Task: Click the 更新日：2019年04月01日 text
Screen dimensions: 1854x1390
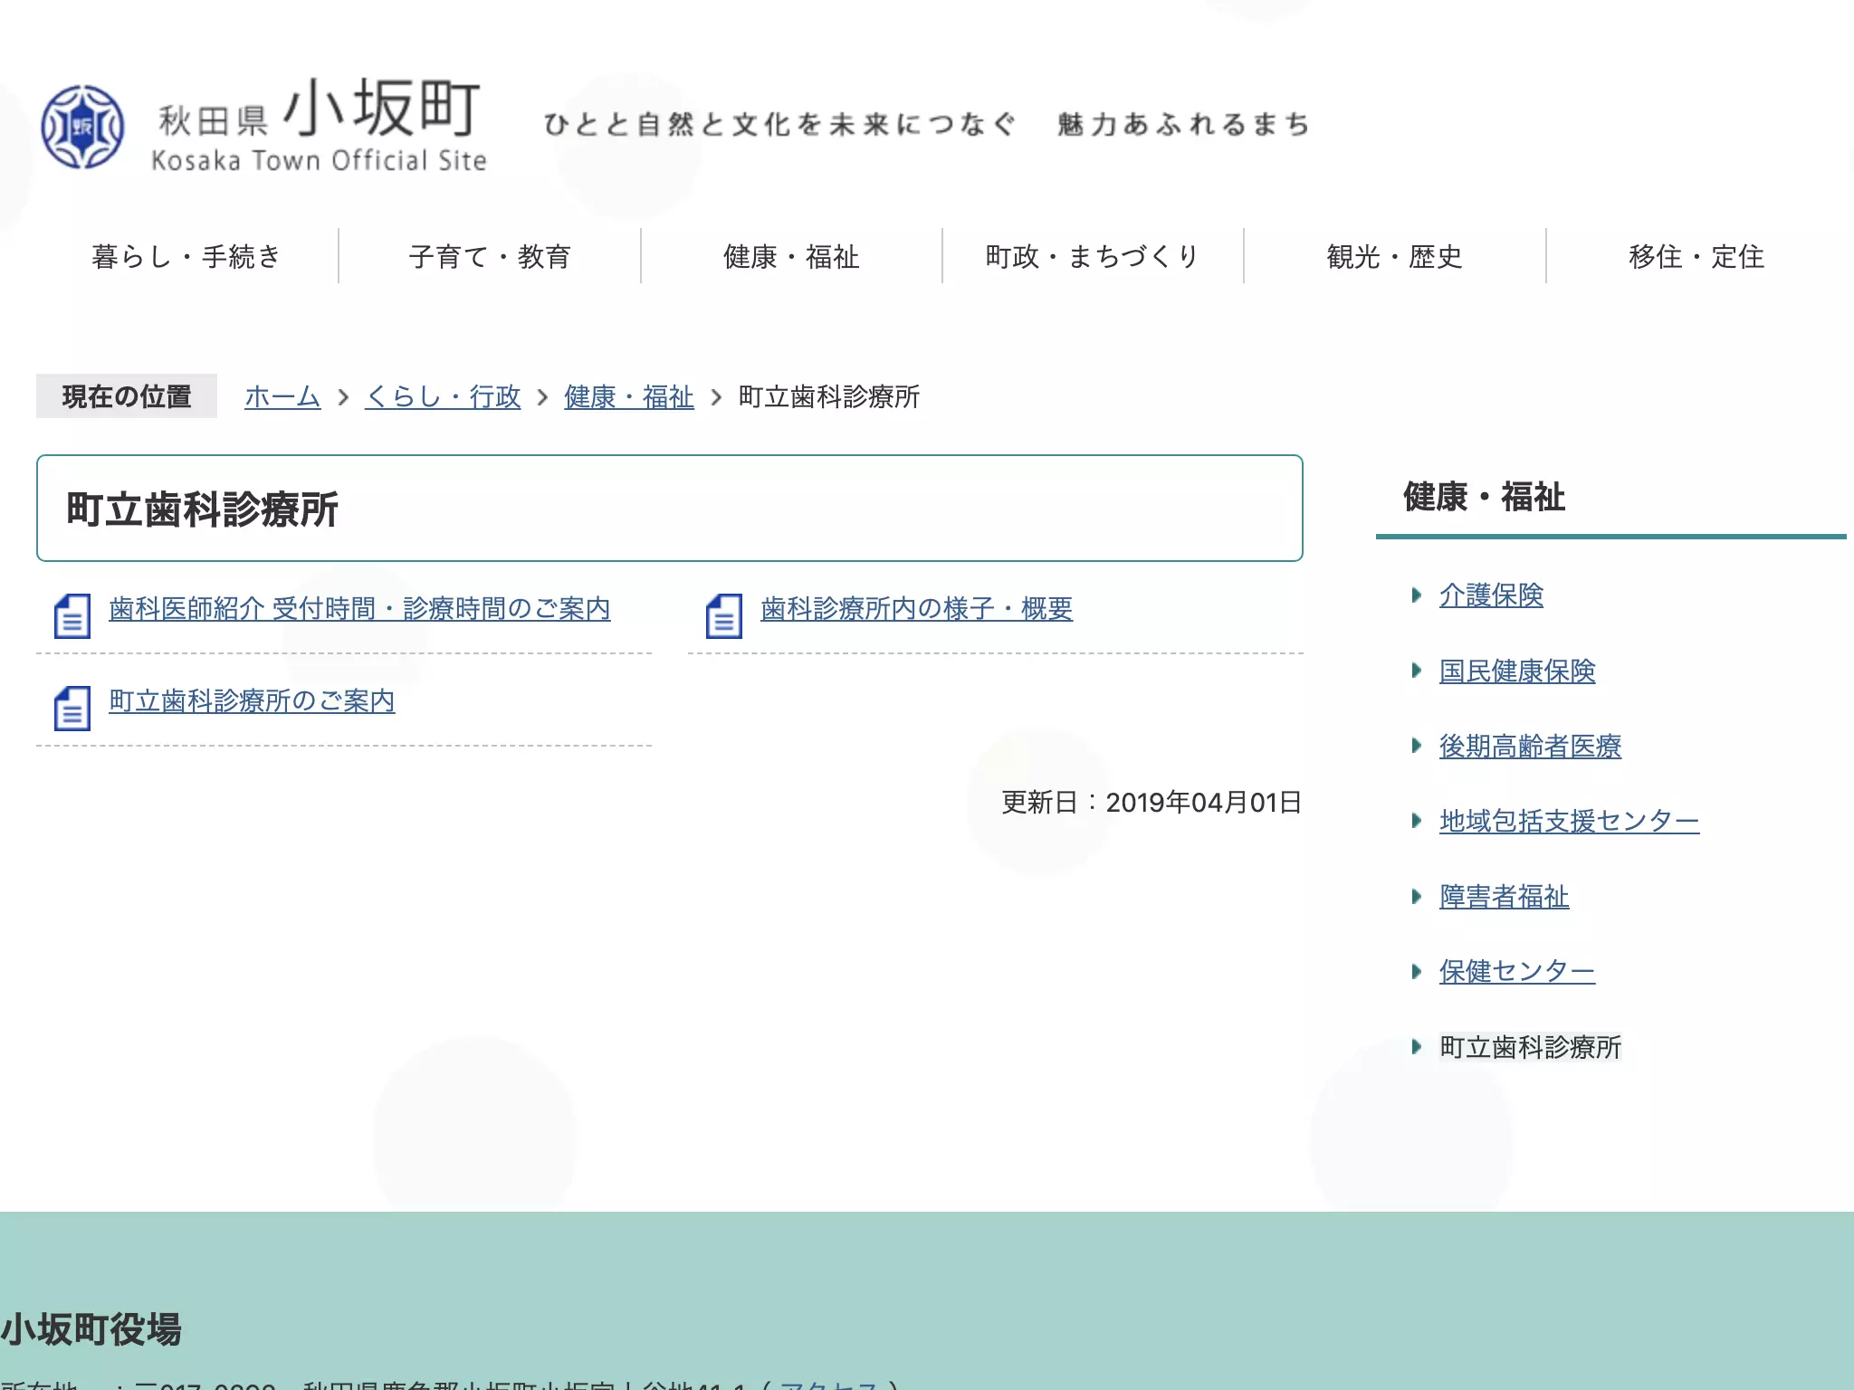Action: pyautogui.click(x=1152, y=802)
